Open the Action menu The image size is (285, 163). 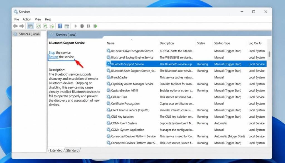tap(27, 19)
